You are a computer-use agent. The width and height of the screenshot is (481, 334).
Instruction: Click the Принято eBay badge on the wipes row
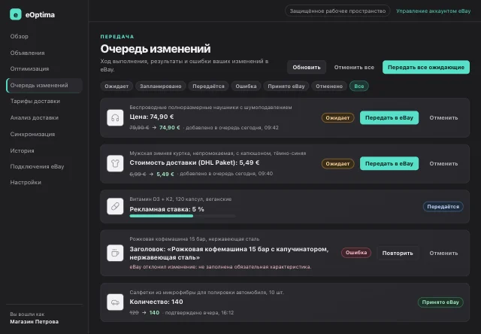pos(440,302)
